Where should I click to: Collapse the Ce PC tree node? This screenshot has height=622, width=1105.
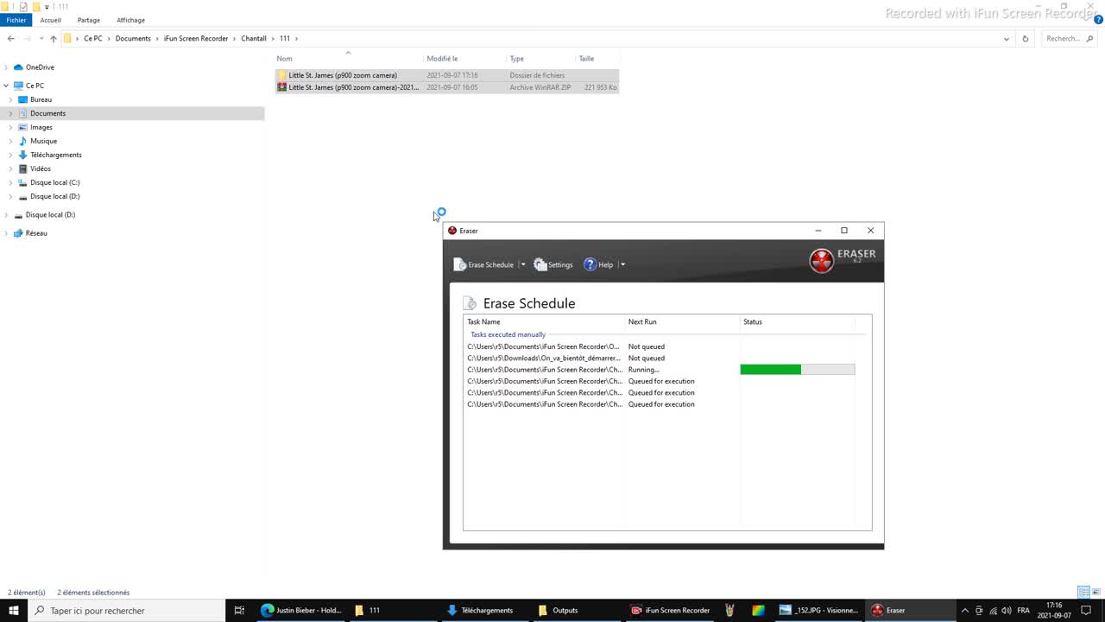click(x=6, y=86)
